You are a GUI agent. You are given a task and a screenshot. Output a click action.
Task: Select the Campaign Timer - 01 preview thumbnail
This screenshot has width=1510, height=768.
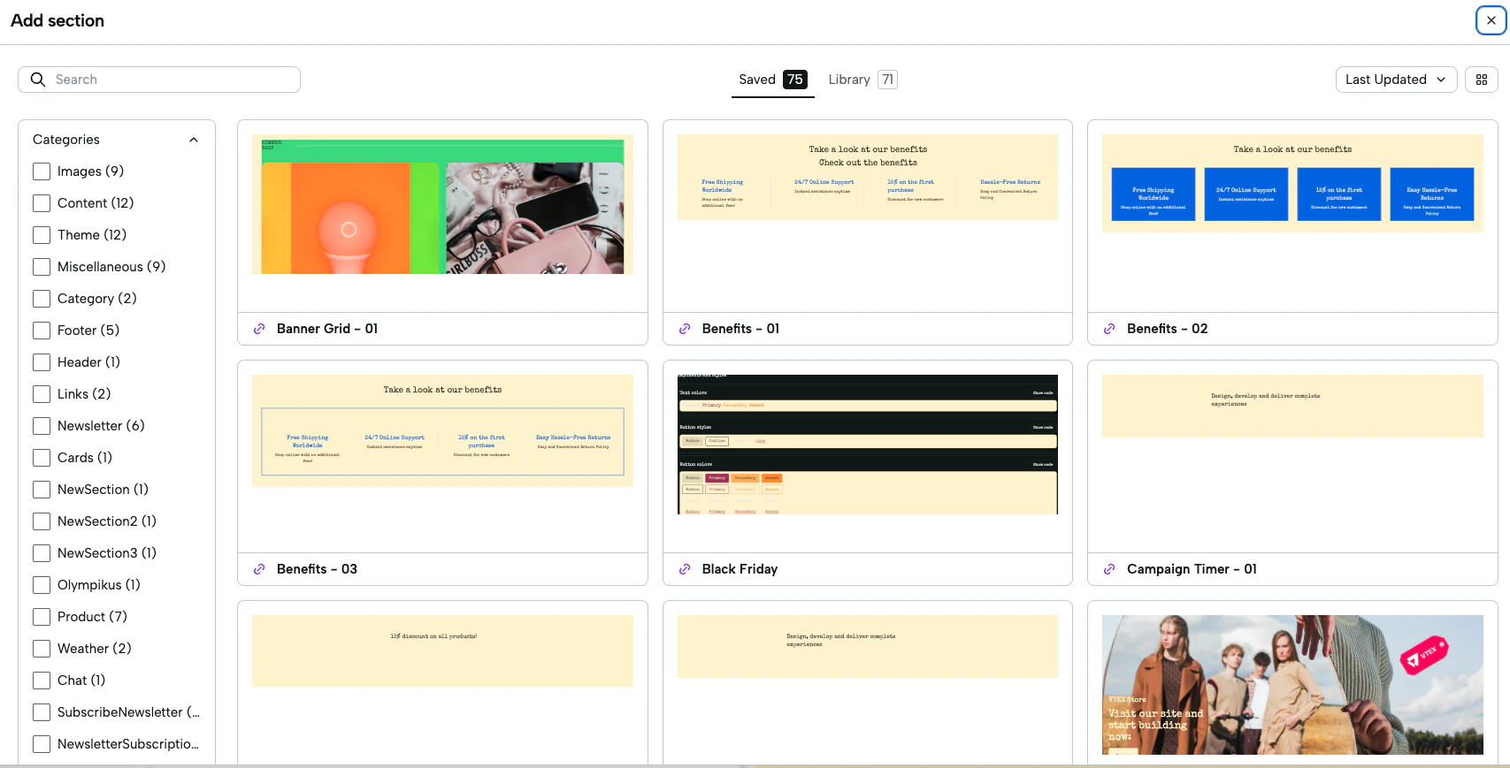[x=1292, y=407]
